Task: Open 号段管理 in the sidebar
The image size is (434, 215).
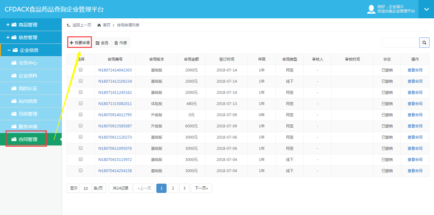Action: coord(31,114)
